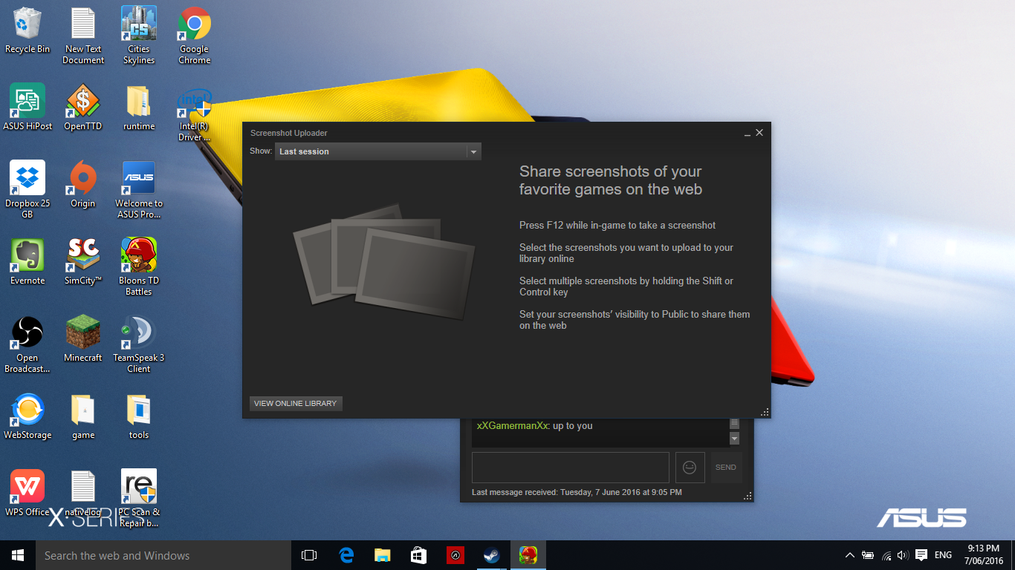Click the Task View button

[309, 555]
